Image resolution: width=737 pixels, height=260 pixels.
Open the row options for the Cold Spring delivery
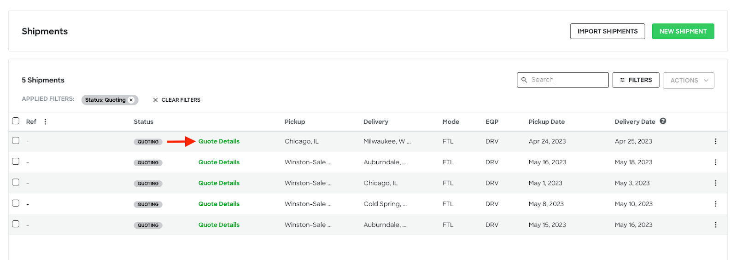pos(715,204)
